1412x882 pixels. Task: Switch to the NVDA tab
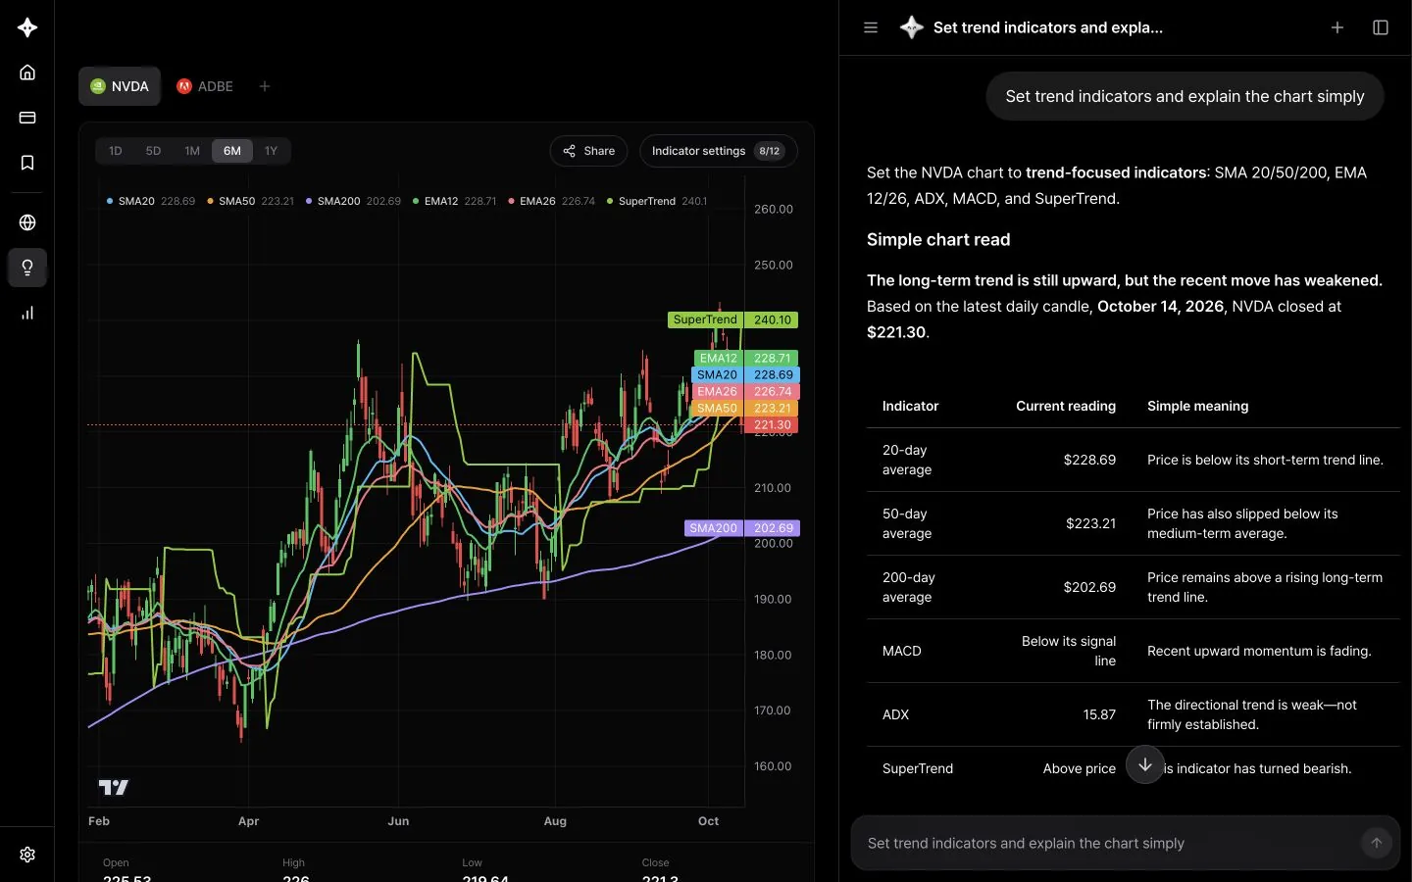pos(120,86)
